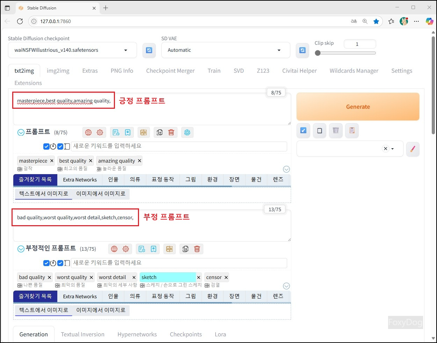
Task: Toggle the second checkbox in the negative prompt keyword row
Action: [x=60, y=263]
